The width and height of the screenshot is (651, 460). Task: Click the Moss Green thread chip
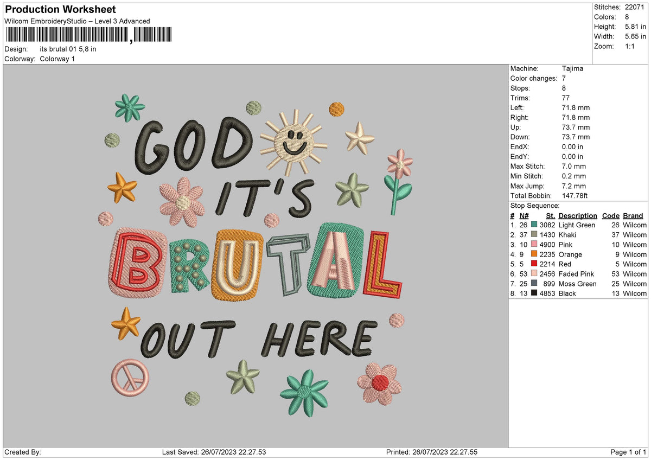534,284
